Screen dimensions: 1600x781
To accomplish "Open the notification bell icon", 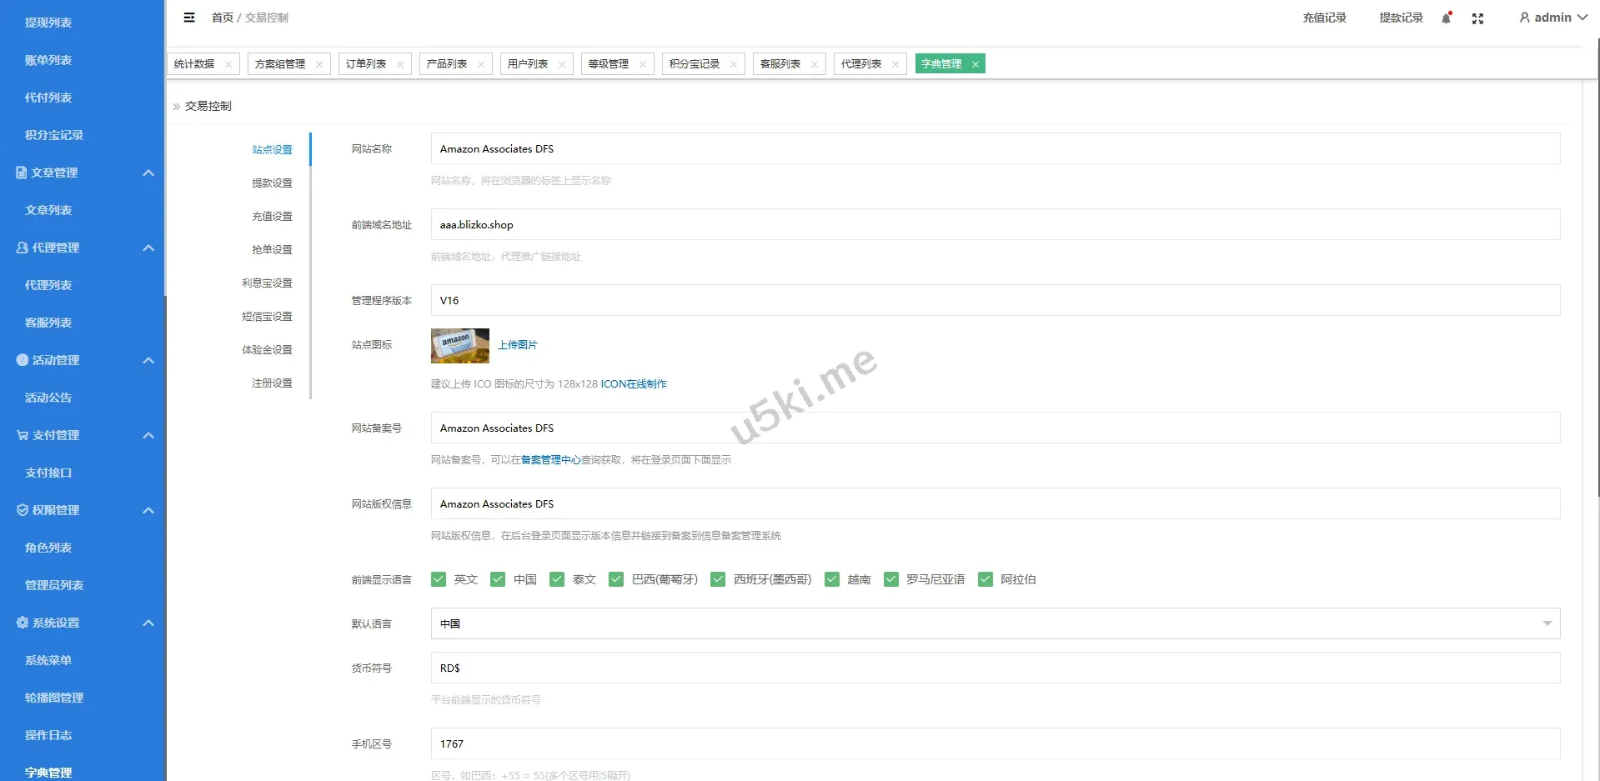I will [x=1447, y=18].
